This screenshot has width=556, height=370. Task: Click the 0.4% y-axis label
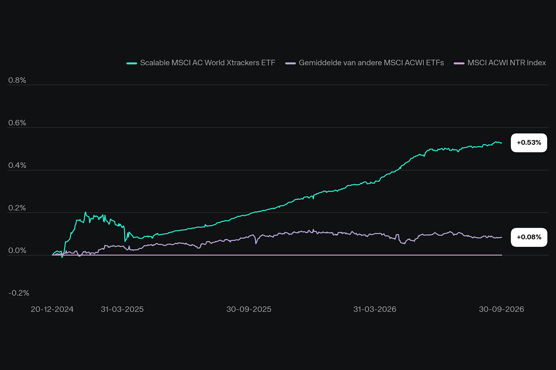click(17, 165)
